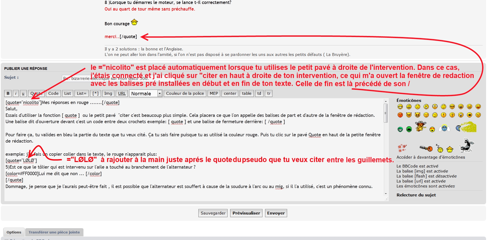Toggle bold formatting with B button
This screenshot has height=240, width=490.
coord(8,93)
